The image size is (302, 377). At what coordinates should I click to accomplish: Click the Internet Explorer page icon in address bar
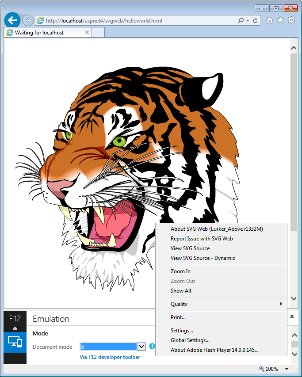pos(40,21)
